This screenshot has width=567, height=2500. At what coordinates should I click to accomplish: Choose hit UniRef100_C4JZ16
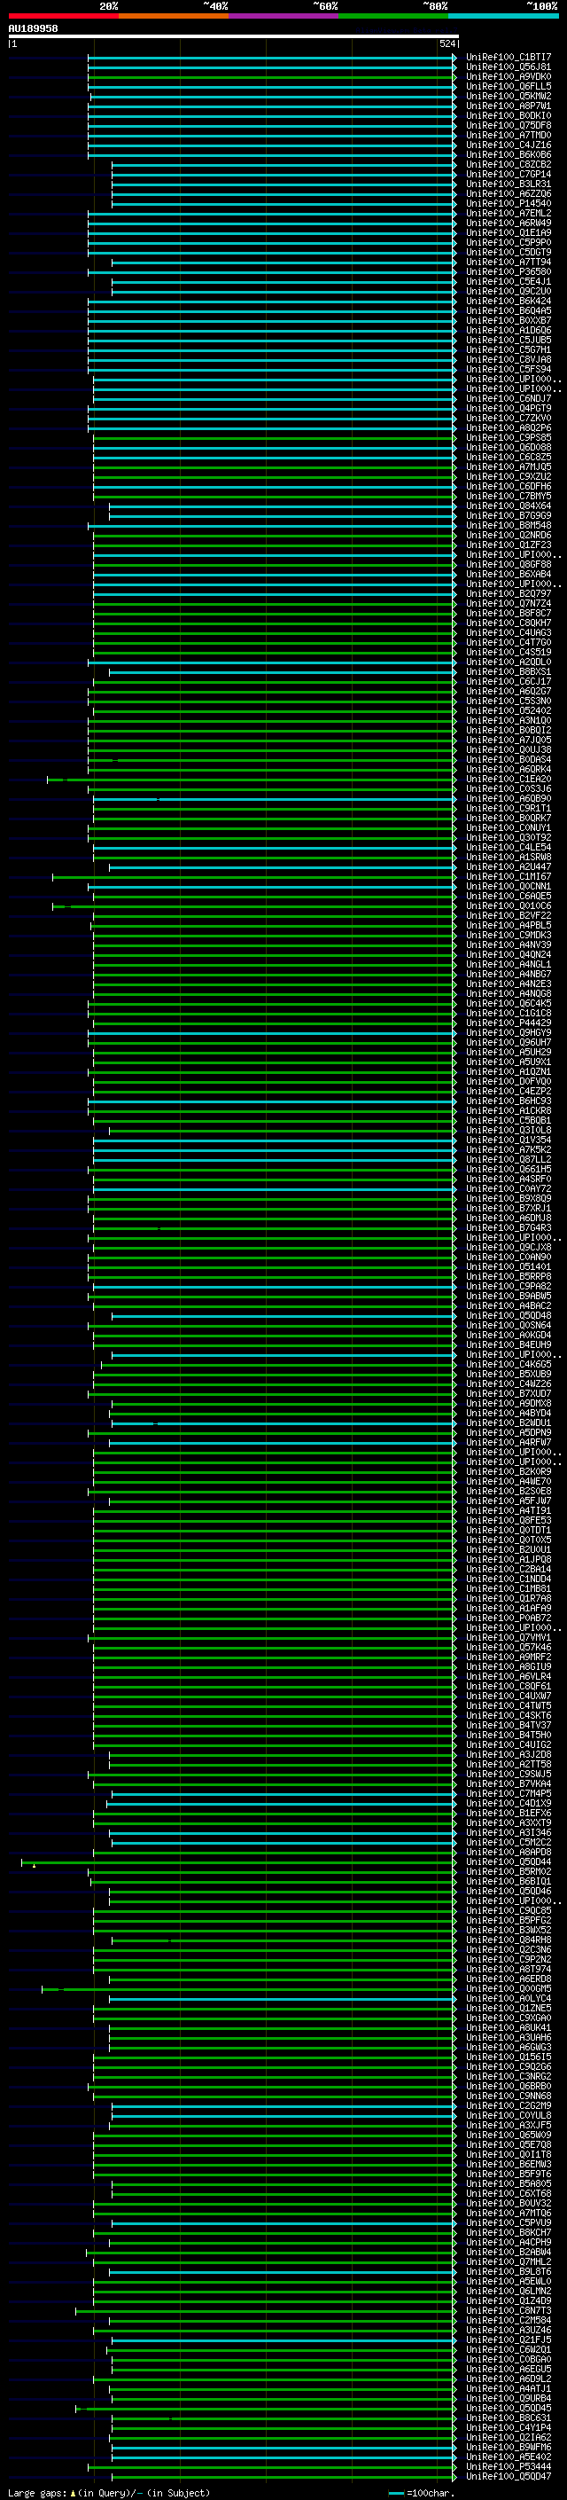509,145
